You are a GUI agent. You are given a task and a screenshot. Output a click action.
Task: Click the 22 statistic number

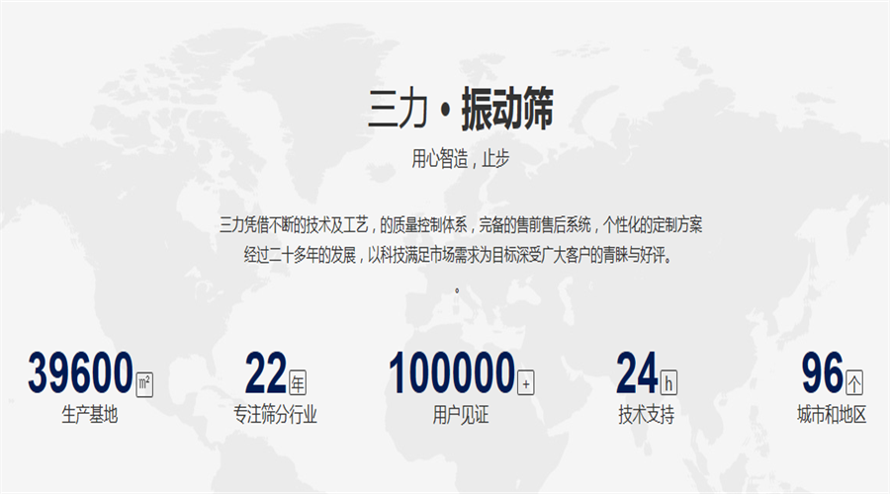click(265, 373)
